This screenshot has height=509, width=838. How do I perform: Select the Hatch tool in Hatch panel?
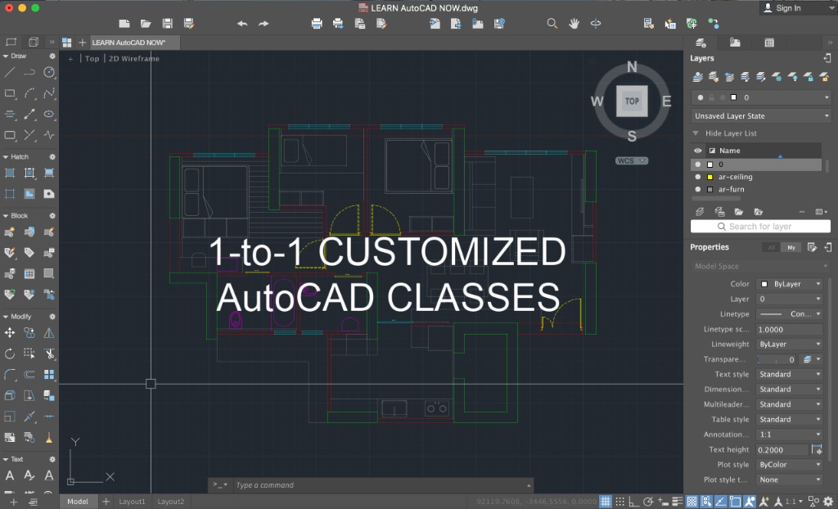click(10, 173)
